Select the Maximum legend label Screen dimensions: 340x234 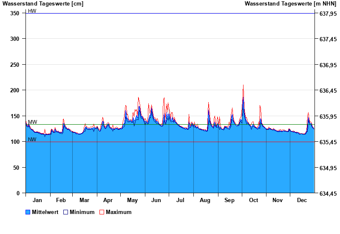coord(119,212)
